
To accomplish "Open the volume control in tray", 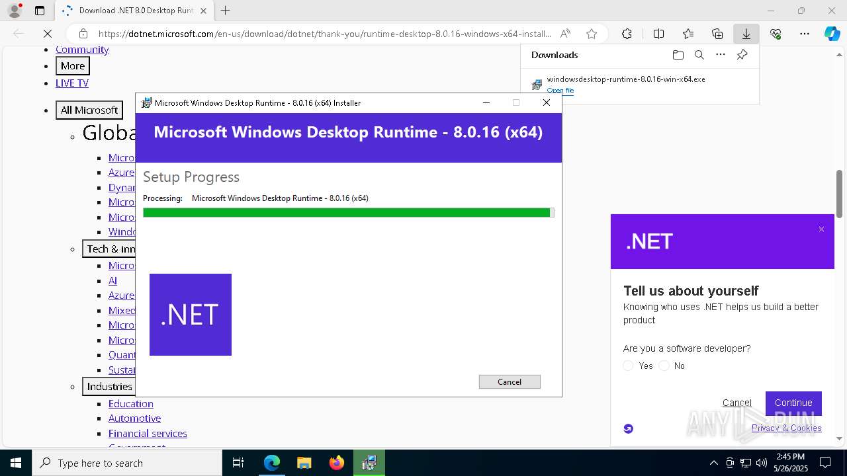I will tap(761, 463).
